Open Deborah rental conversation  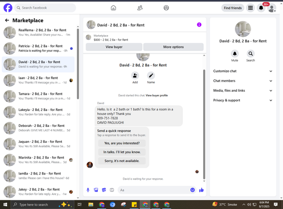coord(38,128)
